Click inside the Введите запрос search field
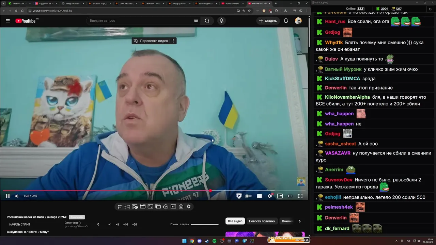This screenshot has height=245, width=436. pyautogui.click(x=140, y=21)
